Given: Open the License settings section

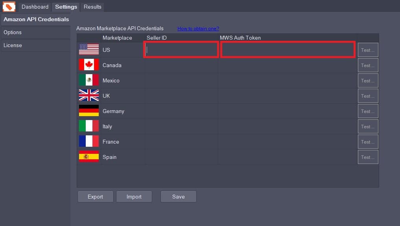Looking at the screenshot, I should [x=36, y=45].
